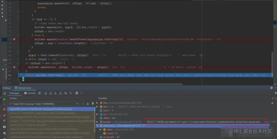This screenshot has height=139, width=277.
Task: Click the Frames filter funnel icon
Action: (93, 104)
